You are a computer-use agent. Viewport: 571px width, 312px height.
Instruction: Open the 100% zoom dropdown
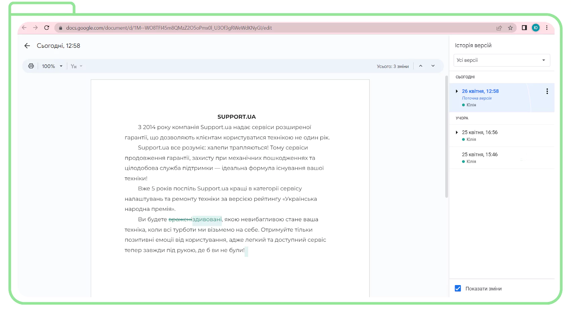point(52,66)
